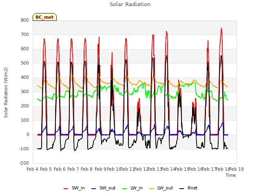Viewport: 261px width, 196px height.
Task: Click the -200 y-axis tick label
Action: [24, 163]
